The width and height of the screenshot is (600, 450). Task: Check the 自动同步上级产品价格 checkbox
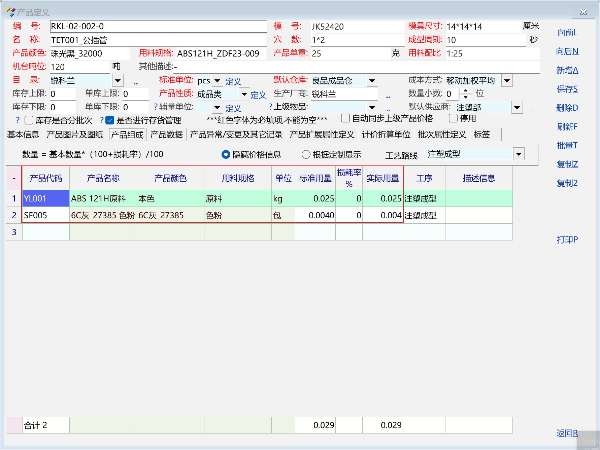pos(345,118)
